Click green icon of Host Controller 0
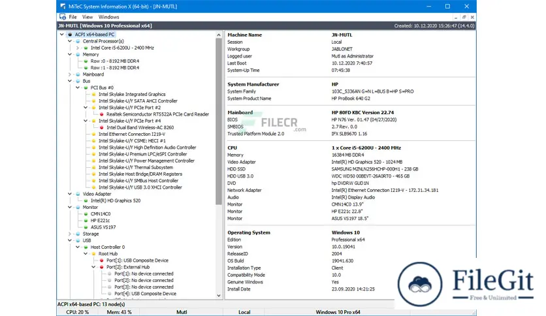The height and width of the screenshot is (316, 546). 86,247
